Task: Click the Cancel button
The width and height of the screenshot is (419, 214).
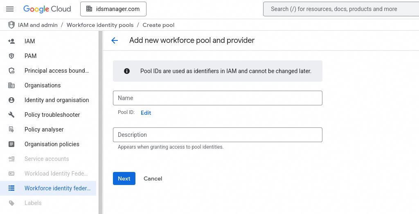Action: 153,178
